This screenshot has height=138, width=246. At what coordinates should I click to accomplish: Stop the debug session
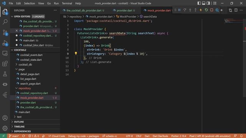click(212, 10)
